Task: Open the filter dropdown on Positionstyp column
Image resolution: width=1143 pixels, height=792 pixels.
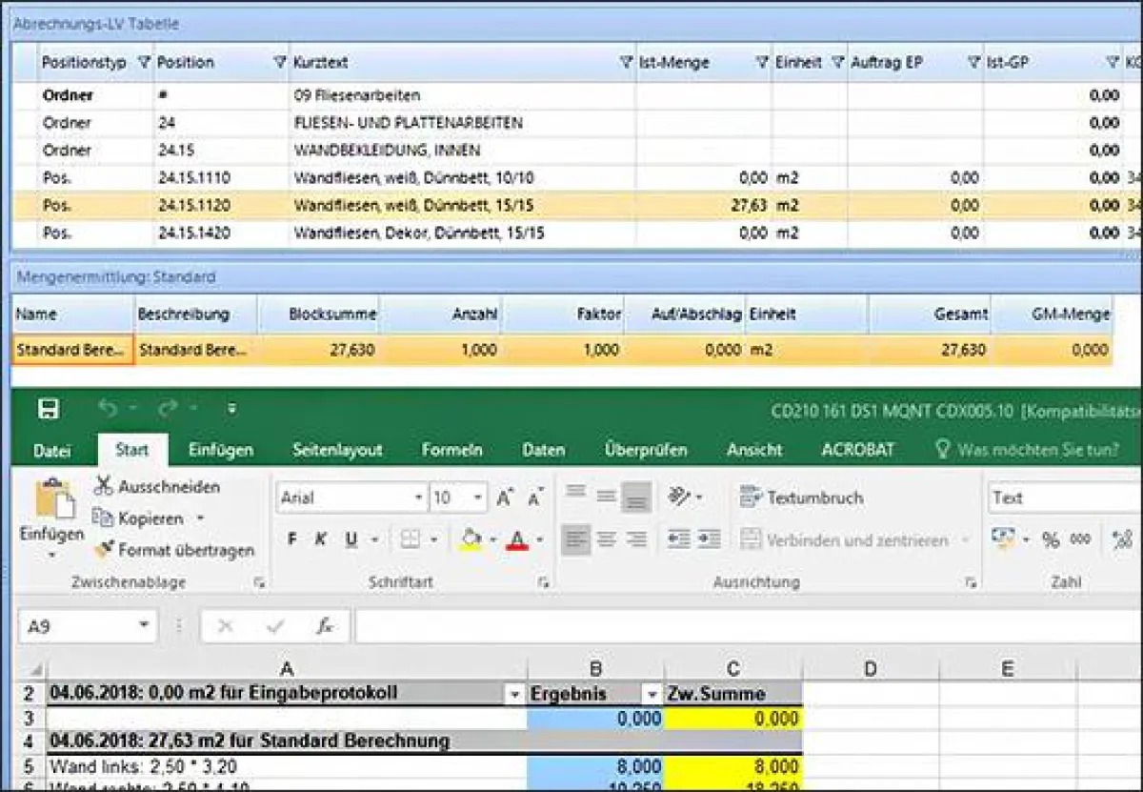Action: click(145, 62)
